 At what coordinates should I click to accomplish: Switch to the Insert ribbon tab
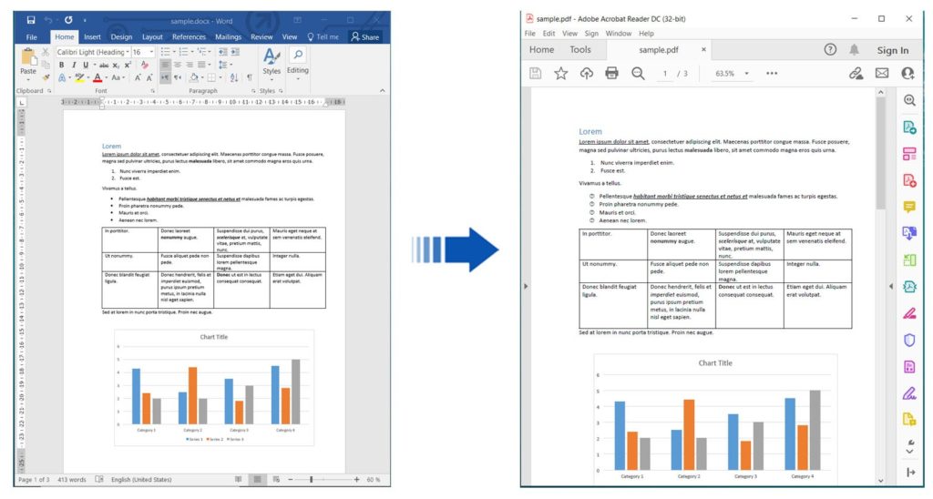(x=92, y=37)
